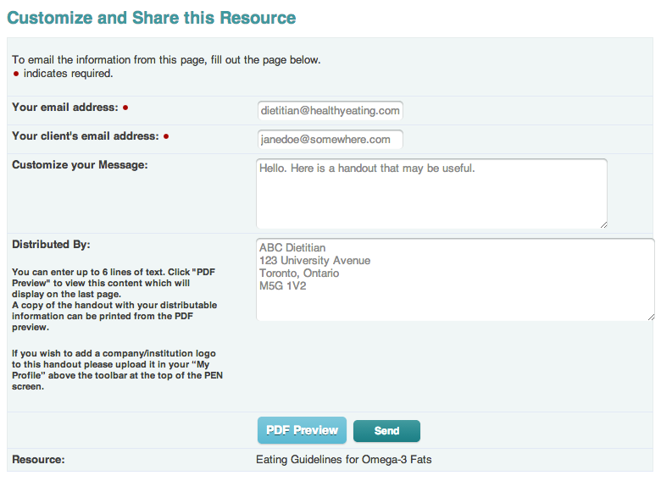
Task: Place cursor on '123 University Avenue' line
Action: pyautogui.click(x=314, y=260)
